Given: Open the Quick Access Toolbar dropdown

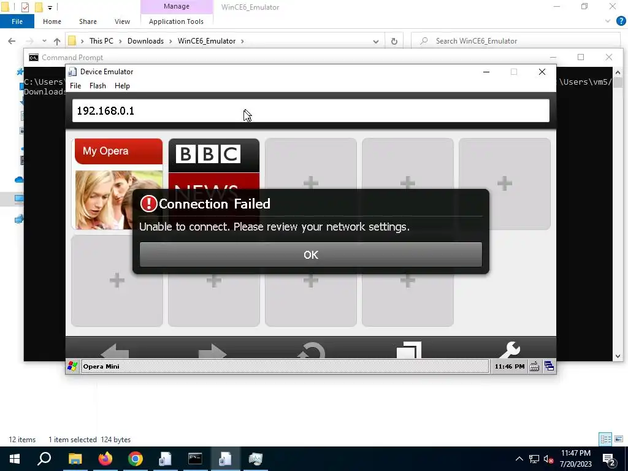Looking at the screenshot, I should coord(50,7).
